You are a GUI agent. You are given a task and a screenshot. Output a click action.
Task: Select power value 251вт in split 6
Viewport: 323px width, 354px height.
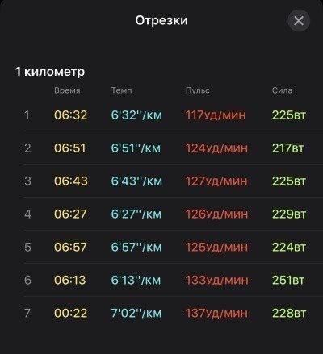[x=288, y=280]
